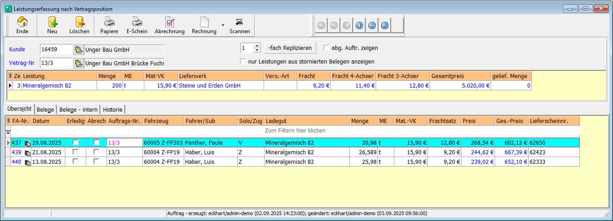Jump to the last record navigation arrow

384,25
